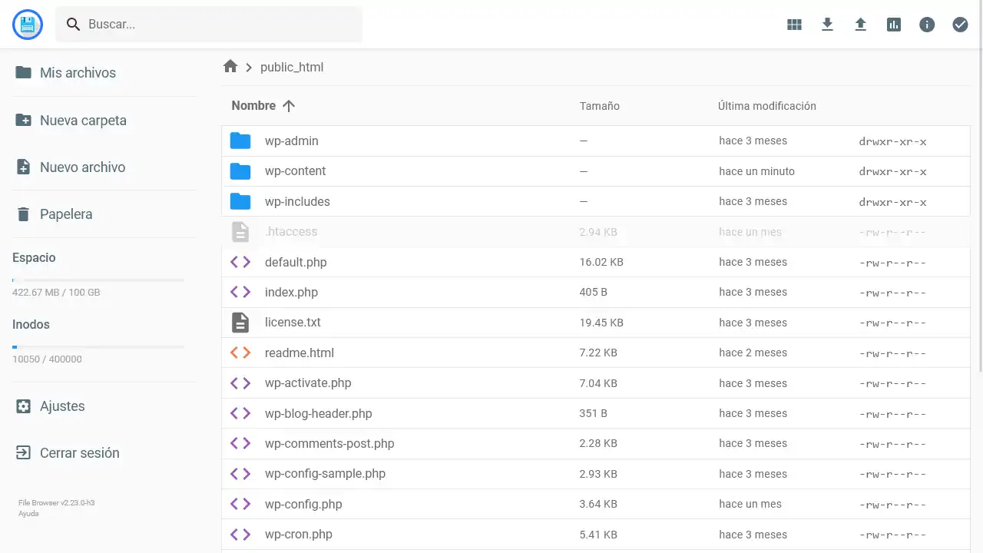Switch view with the grid icon
The height and width of the screenshot is (553, 983).
pyautogui.click(x=794, y=25)
